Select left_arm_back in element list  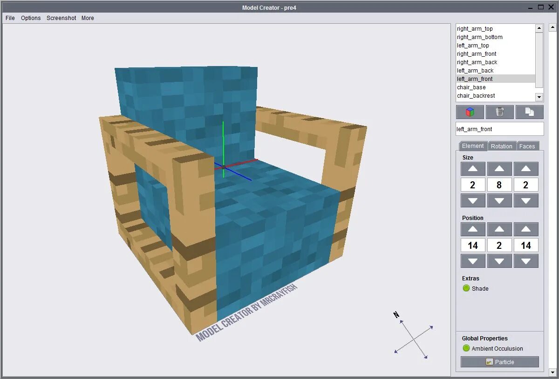496,71
